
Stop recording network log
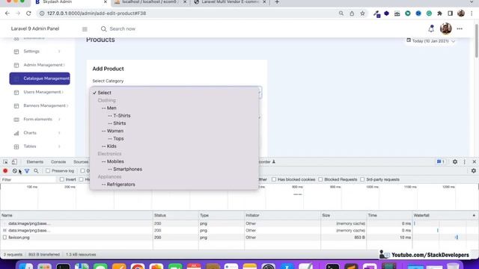point(5,171)
